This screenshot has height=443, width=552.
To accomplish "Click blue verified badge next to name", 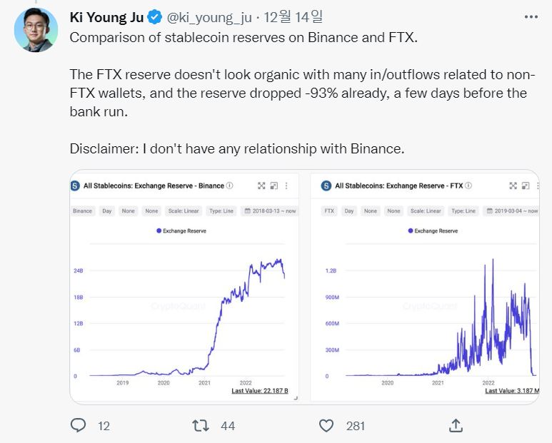I will 154,16.
